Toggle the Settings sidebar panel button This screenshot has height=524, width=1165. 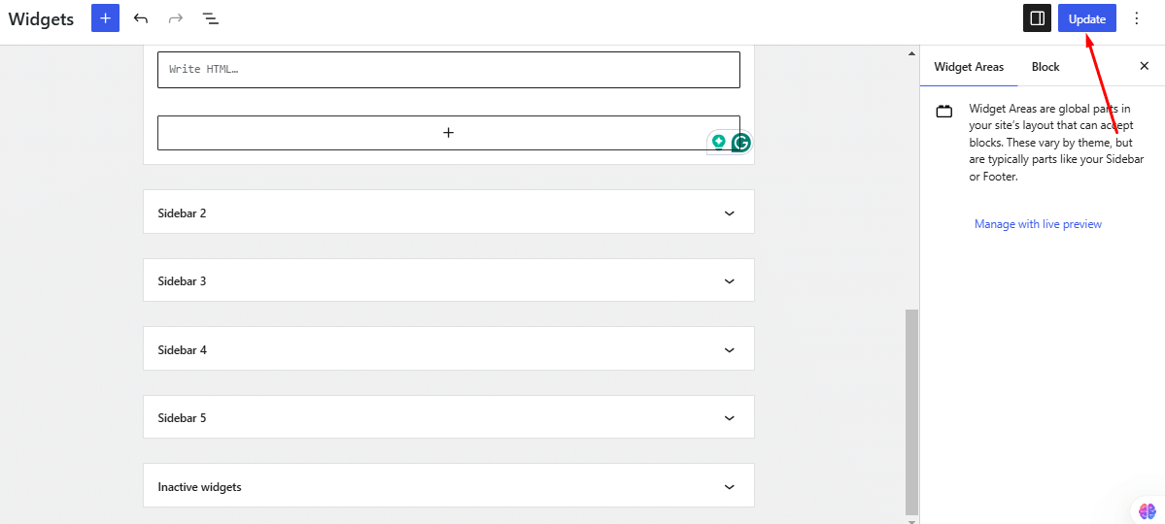click(1037, 18)
